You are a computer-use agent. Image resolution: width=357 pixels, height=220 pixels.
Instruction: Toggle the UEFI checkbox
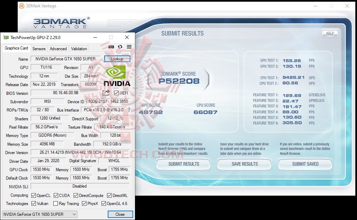[x=116, y=93]
